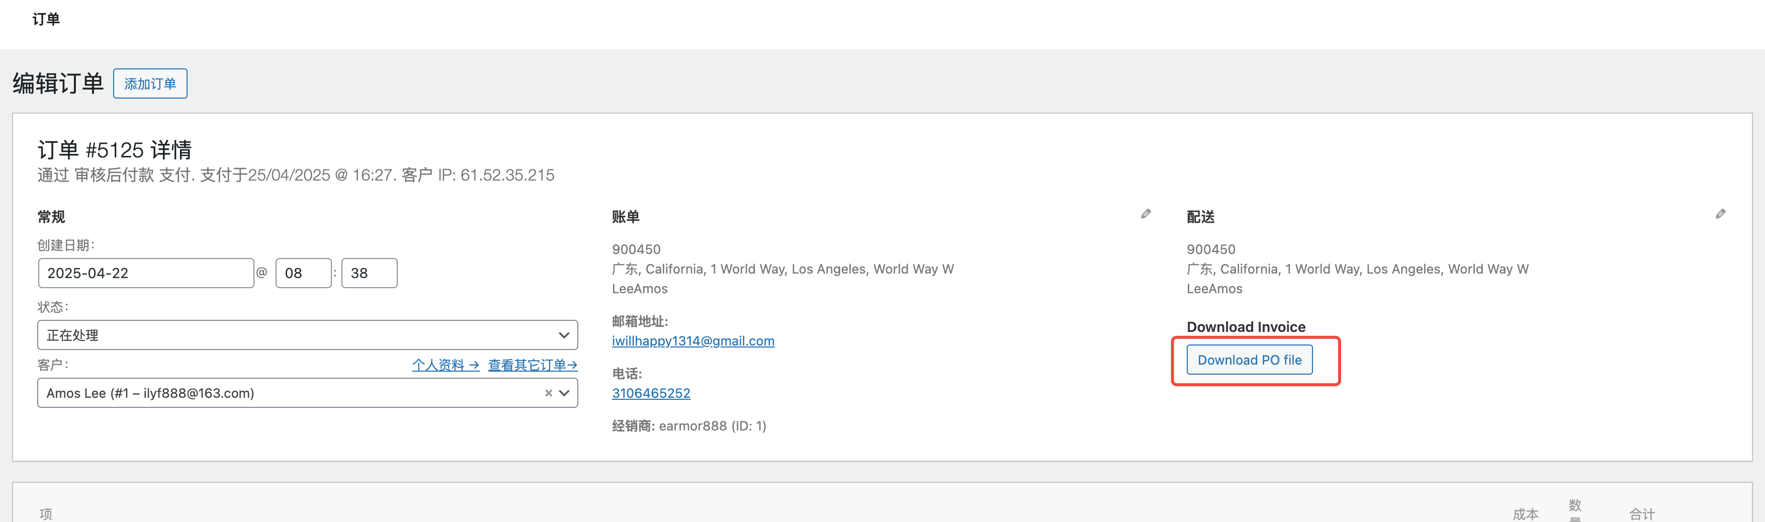Click the shipping section edit pencil icon
This screenshot has width=1765, height=522.
1720,214
